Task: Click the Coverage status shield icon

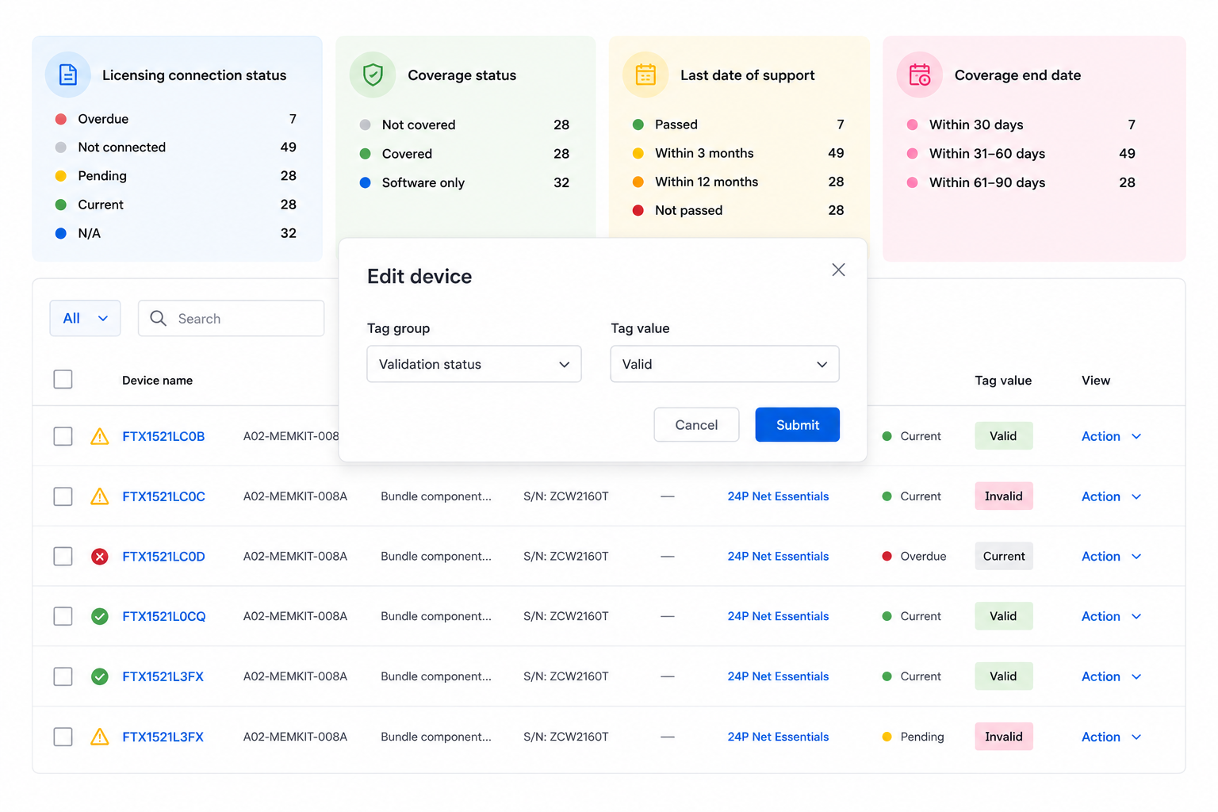Action: click(373, 75)
